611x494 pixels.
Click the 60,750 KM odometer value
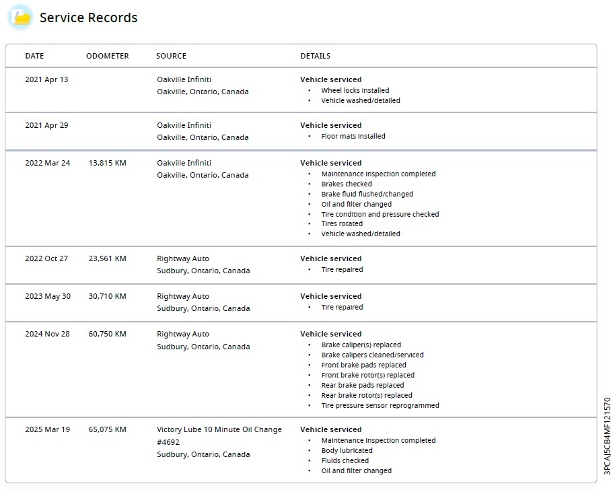click(108, 334)
